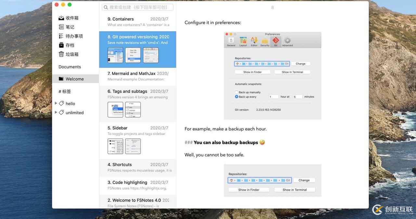The height and width of the screenshot is (219, 416).
Task: Expand the hello tag
Action: 56,103
